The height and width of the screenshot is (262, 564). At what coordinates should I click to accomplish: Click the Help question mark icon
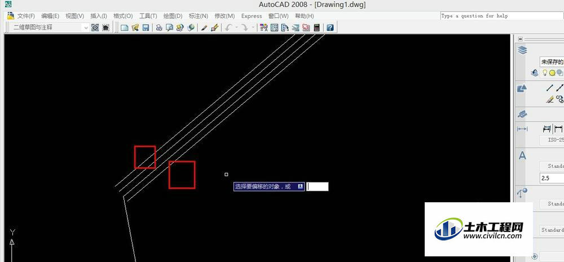pyautogui.click(x=330, y=27)
